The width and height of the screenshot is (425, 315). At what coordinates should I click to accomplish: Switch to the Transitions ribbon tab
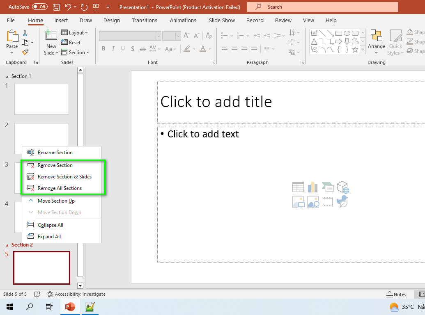coord(144,20)
